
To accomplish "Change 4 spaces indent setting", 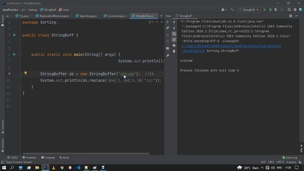I will [291, 162].
